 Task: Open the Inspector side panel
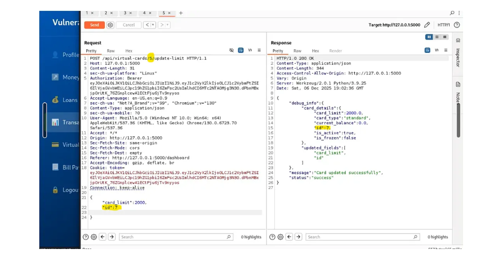(x=458, y=52)
